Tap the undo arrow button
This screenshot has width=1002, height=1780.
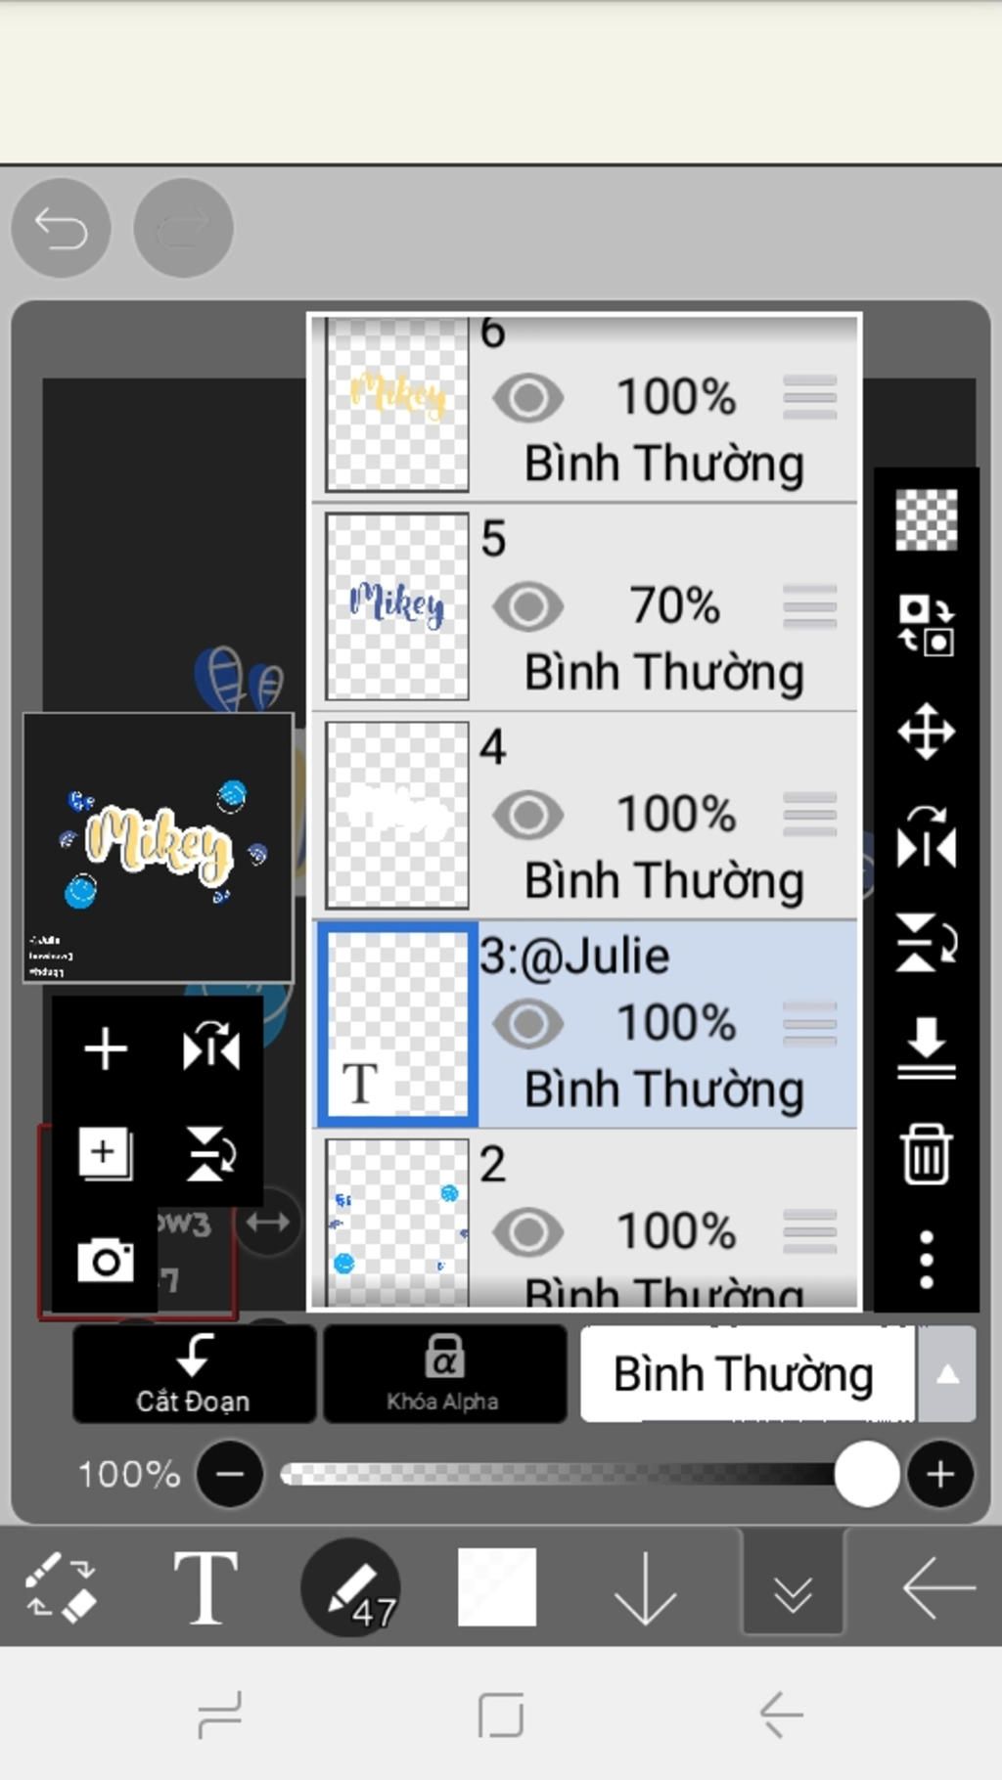point(61,229)
